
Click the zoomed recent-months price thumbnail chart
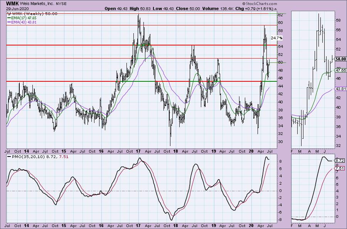tap(313, 80)
